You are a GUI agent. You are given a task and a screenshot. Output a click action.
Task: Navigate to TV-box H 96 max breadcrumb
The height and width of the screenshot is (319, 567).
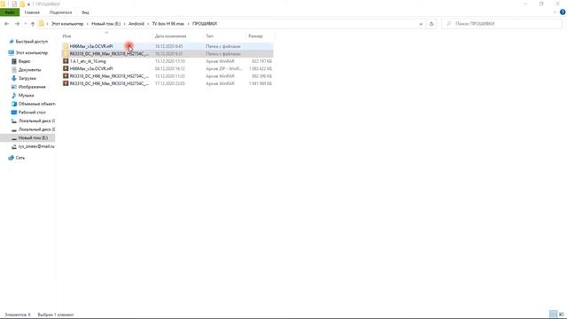(168, 24)
